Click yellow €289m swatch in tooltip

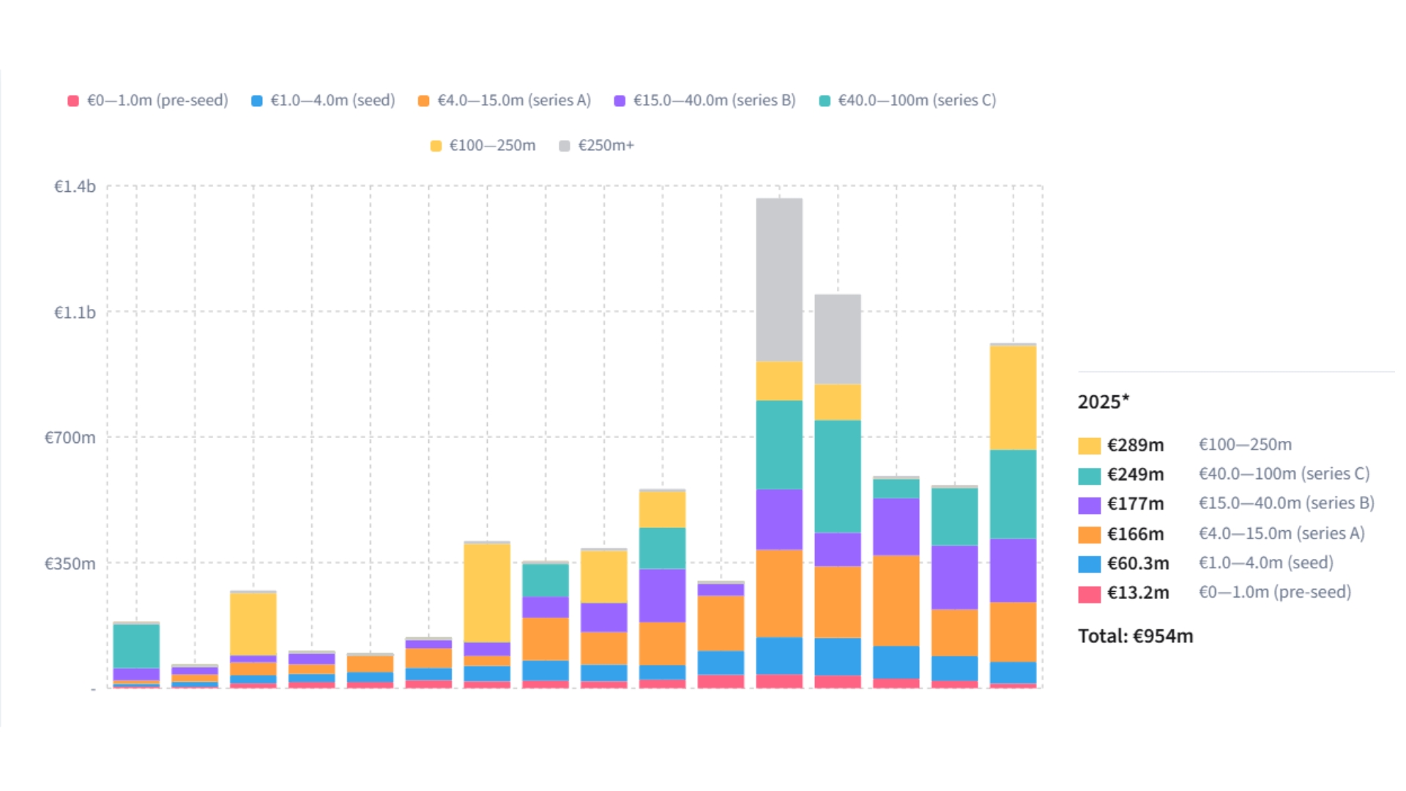coord(1089,446)
